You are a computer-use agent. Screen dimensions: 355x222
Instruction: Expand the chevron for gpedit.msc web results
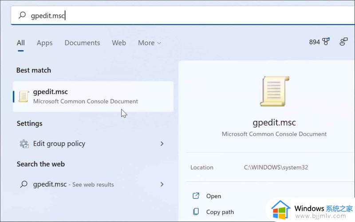coord(162,184)
